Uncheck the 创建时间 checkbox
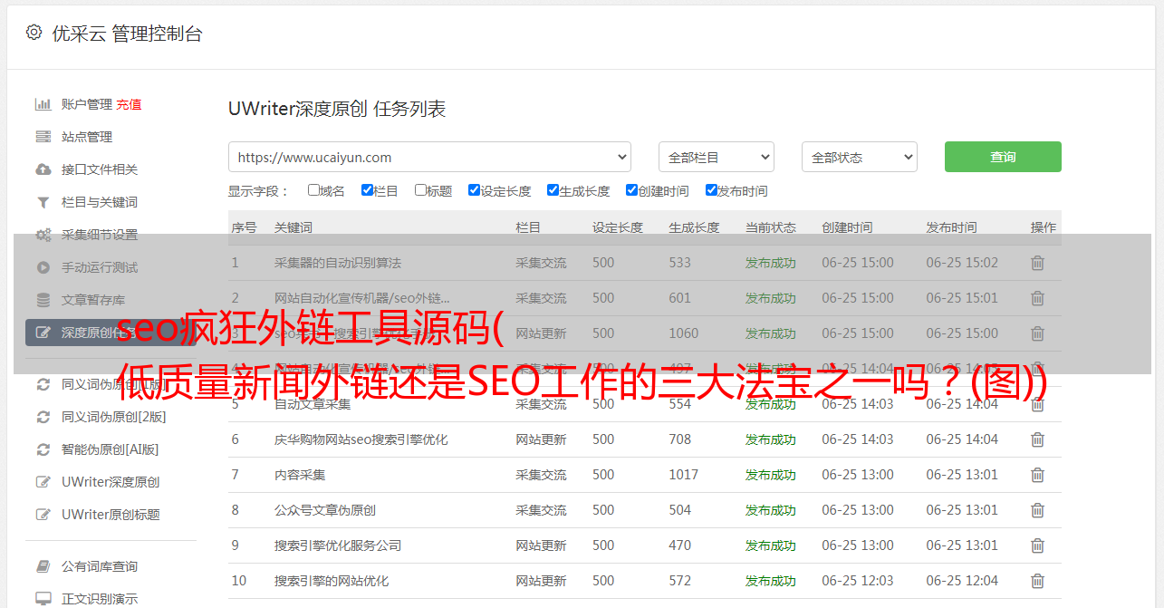The height and width of the screenshot is (608, 1164). 631,190
